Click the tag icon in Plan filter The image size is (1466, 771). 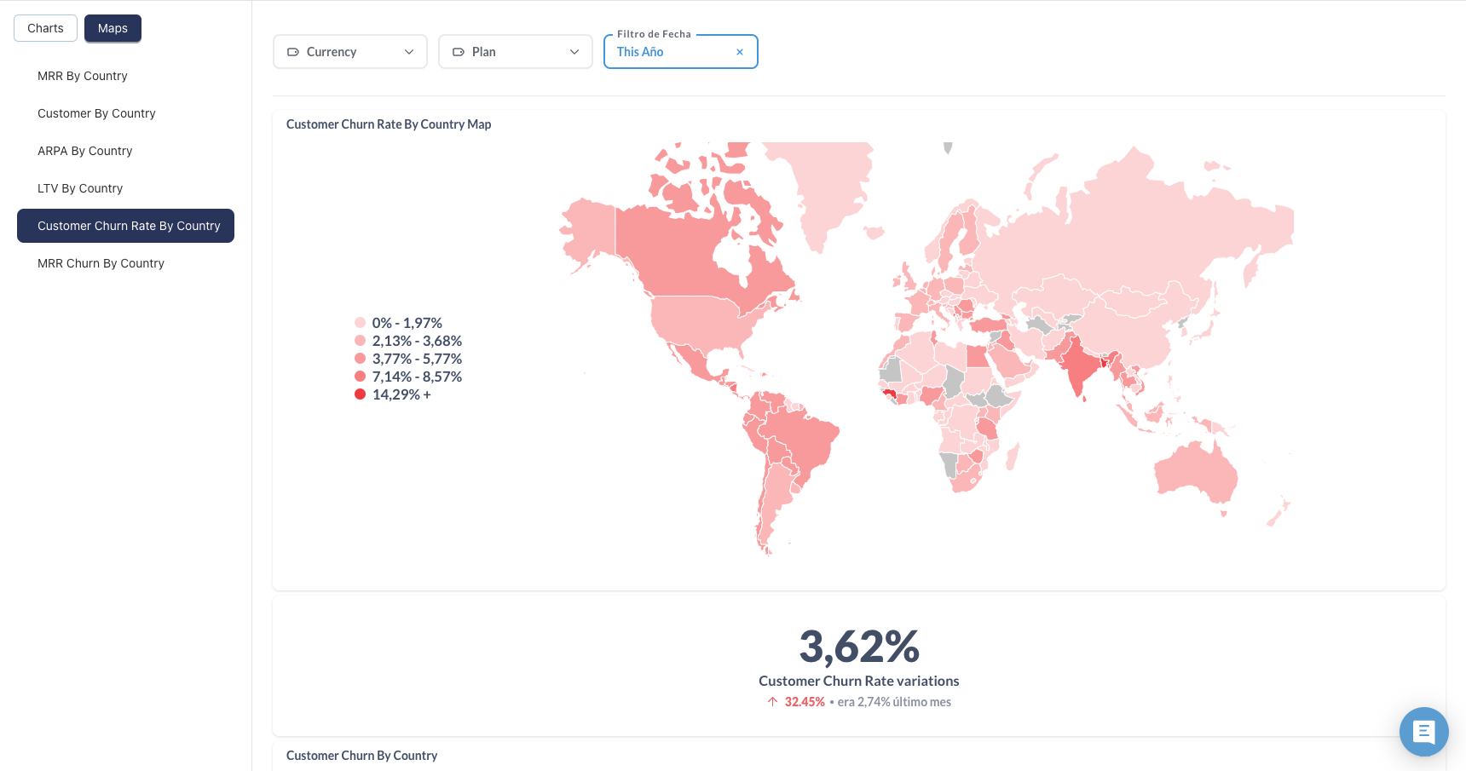pos(459,52)
